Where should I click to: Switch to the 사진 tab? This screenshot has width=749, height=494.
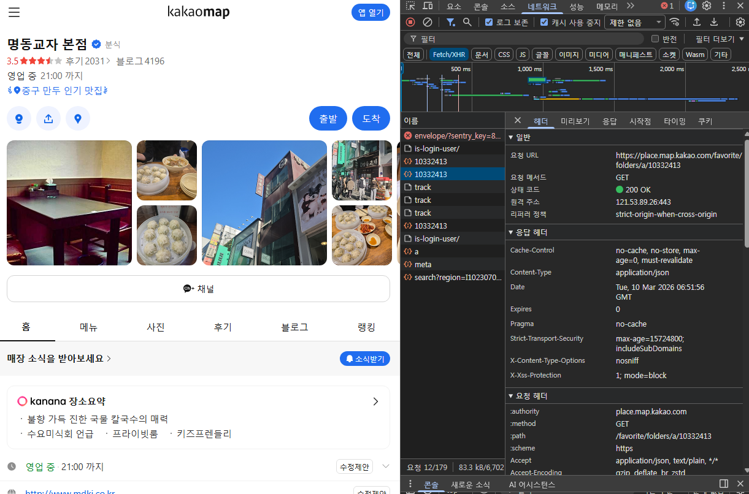tap(156, 327)
